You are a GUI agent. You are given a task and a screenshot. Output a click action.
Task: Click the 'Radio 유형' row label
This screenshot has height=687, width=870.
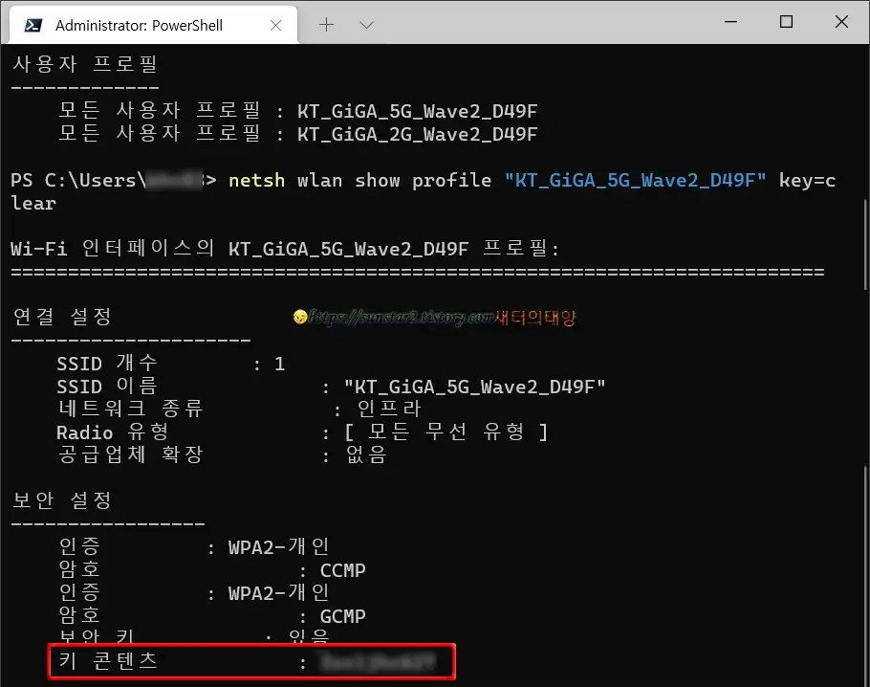[x=113, y=432]
